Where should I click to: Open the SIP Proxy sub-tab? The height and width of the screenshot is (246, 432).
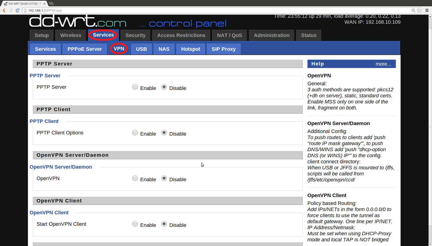coord(224,49)
